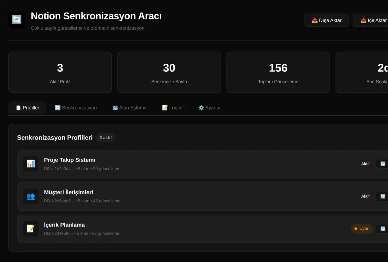Viewport: 388px width, 262px height.
Task: Click the Çoklu sayfa güncelleme subtitle
Action: click(x=88, y=28)
